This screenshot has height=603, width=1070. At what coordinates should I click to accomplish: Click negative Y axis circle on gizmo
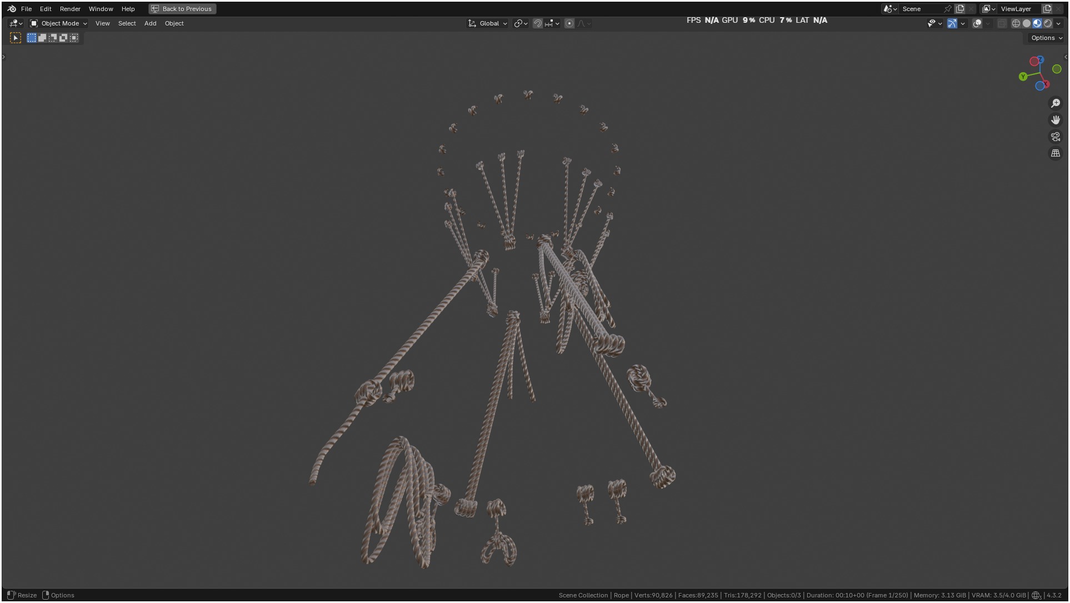1057,69
